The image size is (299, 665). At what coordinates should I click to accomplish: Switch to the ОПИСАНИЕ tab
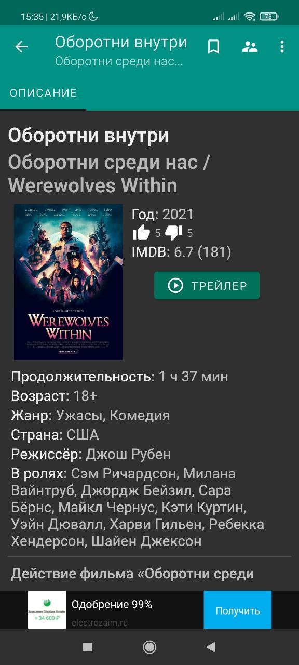pyautogui.click(x=44, y=93)
